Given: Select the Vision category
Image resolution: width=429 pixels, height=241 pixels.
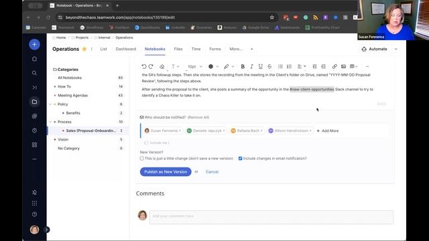Looking at the screenshot, I should pyautogui.click(x=63, y=139).
